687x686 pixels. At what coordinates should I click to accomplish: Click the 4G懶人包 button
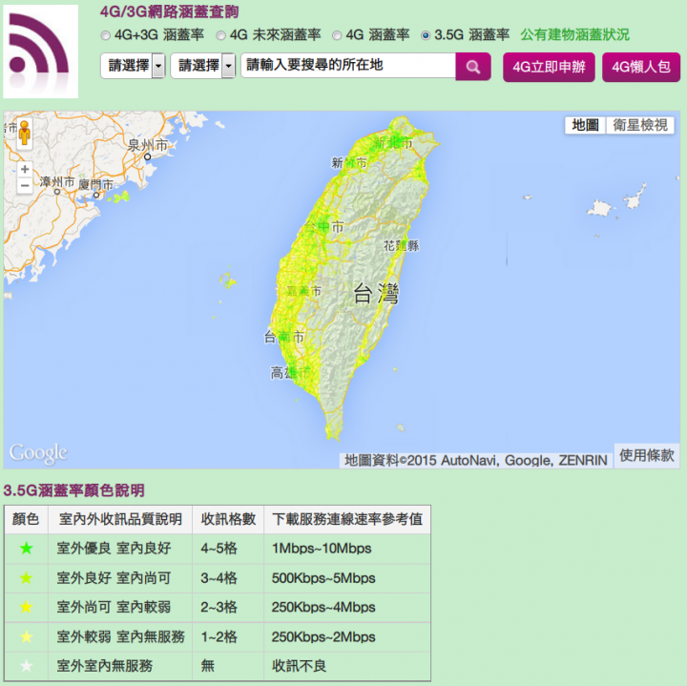coord(641,67)
